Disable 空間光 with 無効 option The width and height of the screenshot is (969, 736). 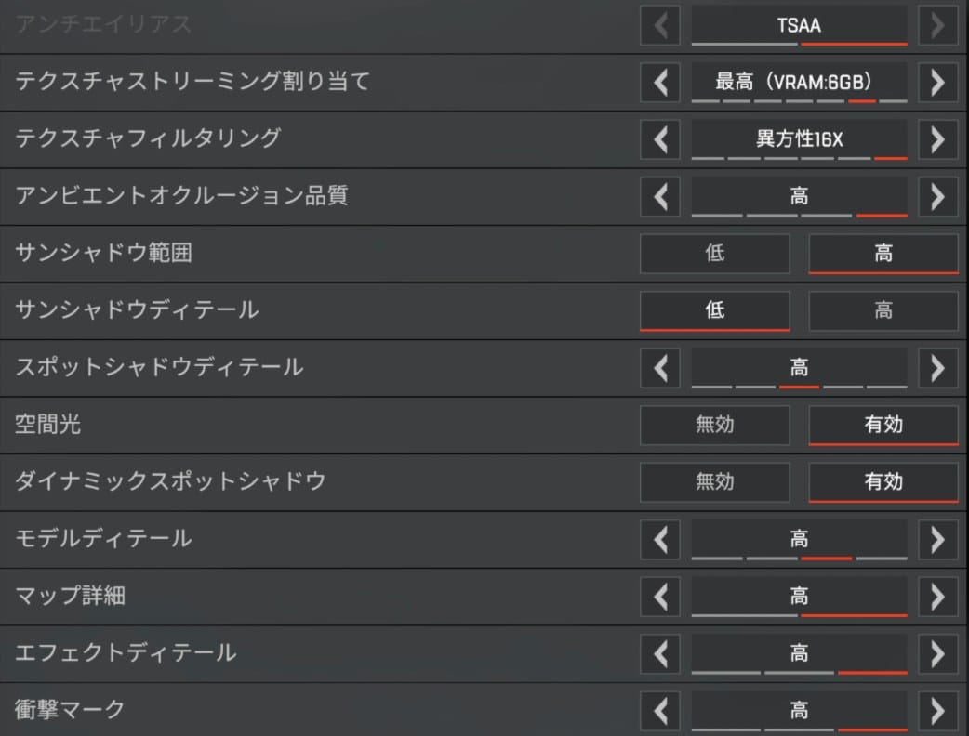click(714, 425)
